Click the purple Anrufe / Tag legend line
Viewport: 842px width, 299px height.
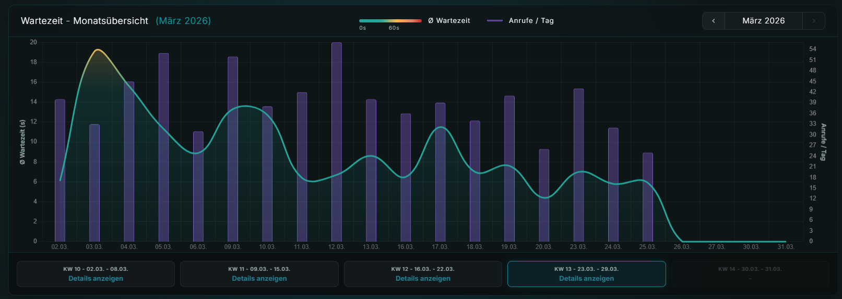pyautogui.click(x=494, y=21)
